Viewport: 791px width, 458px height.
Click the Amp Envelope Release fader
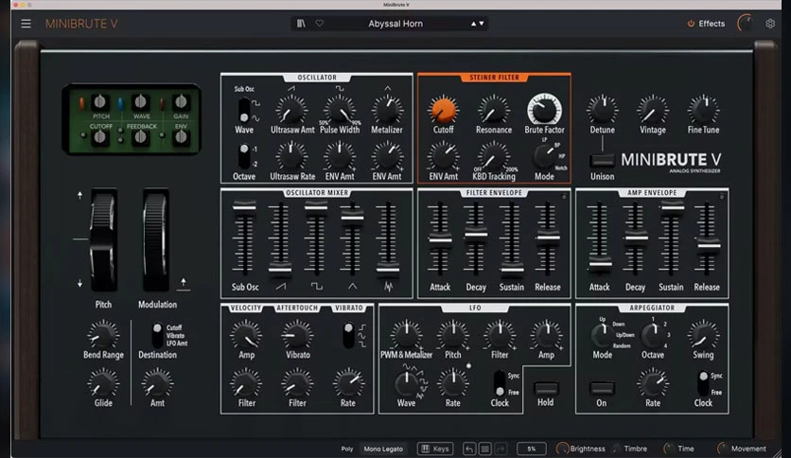point(709,245)
